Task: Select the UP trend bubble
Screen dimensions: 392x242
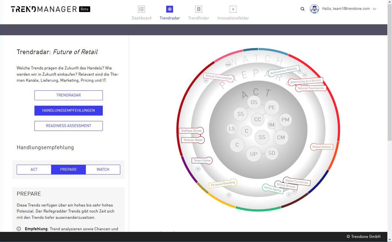Action: point(254,154)
